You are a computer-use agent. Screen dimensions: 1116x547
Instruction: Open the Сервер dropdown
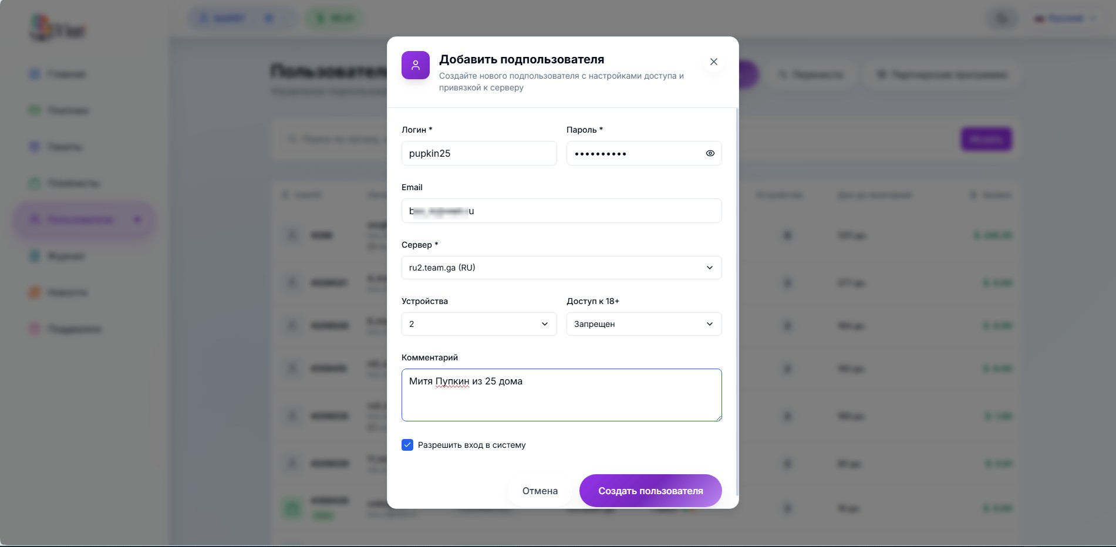click(x=561, y=268)
